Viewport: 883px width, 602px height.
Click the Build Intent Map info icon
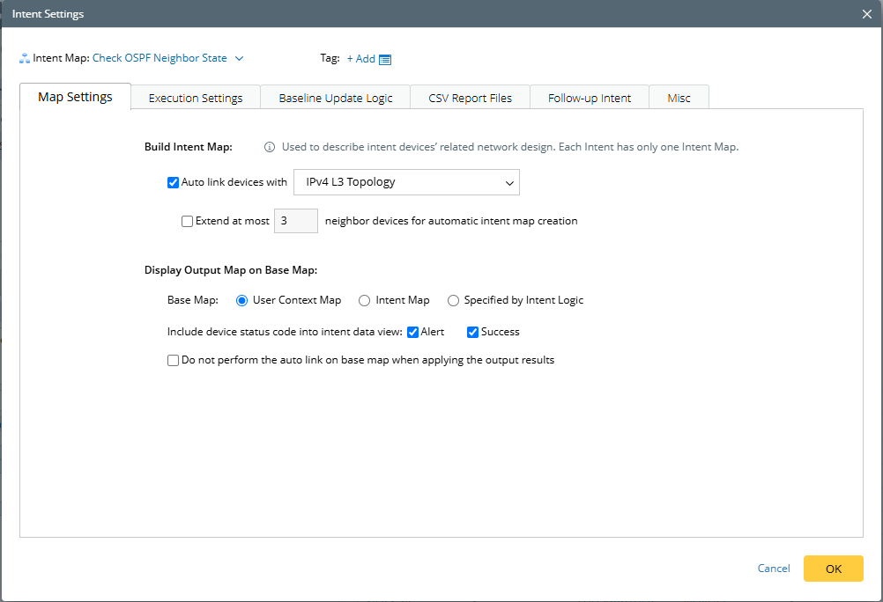pyautogui.click(x=270, y=147)
